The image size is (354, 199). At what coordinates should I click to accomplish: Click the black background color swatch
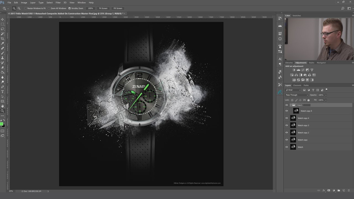4,126
